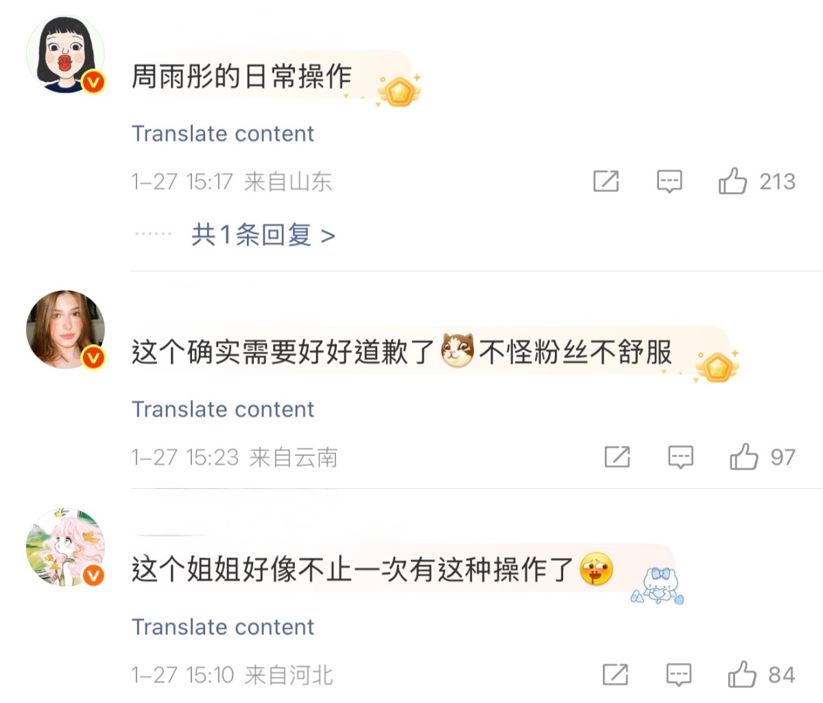Like the comment with 97 likes
The width and height of the screenshot is (823, 703).
(743, 457)
